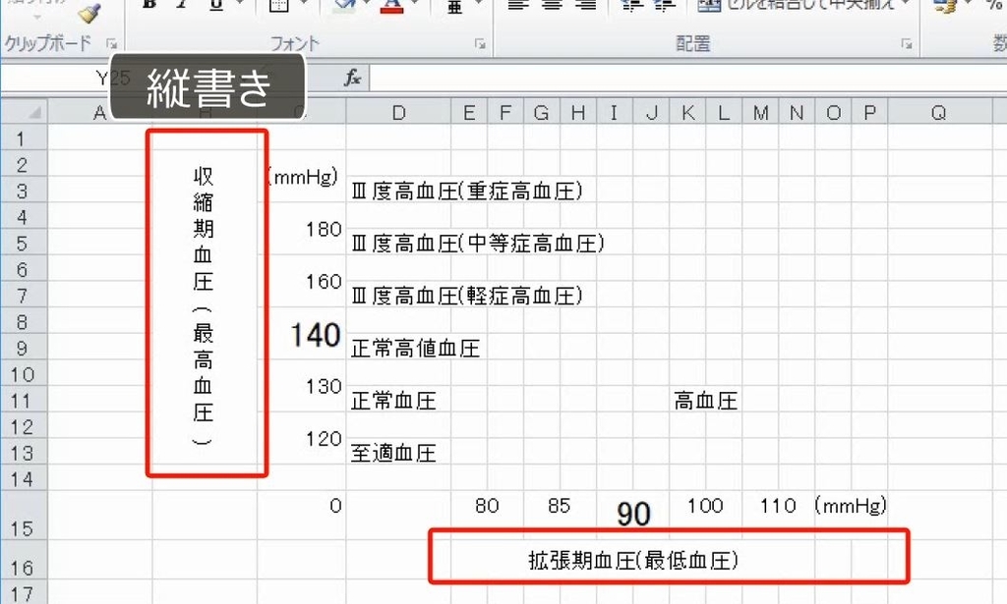Image resolution: width=1007 pixels, height=604 pixels.
Task: Select the cell with value 130
Action: (323, 387)
